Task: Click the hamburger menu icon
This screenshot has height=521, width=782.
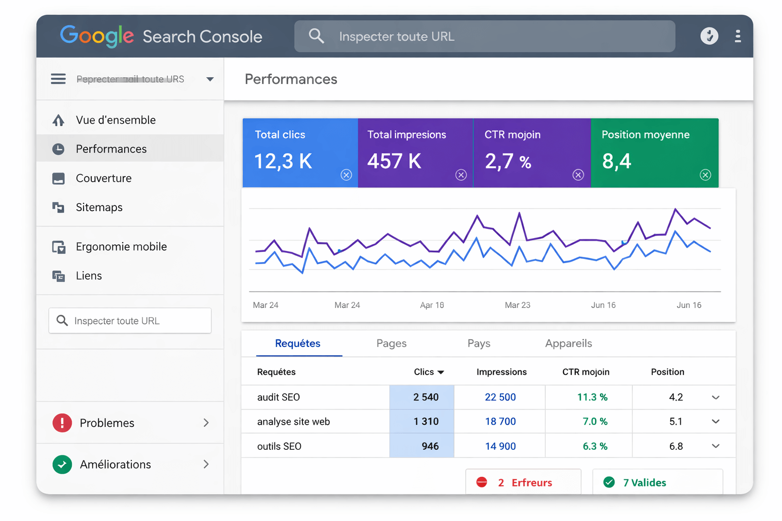Action: [58, 79]
